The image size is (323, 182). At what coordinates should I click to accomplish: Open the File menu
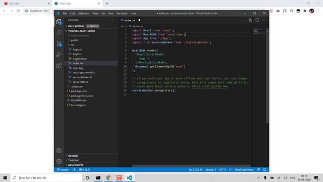pos(65,13)
